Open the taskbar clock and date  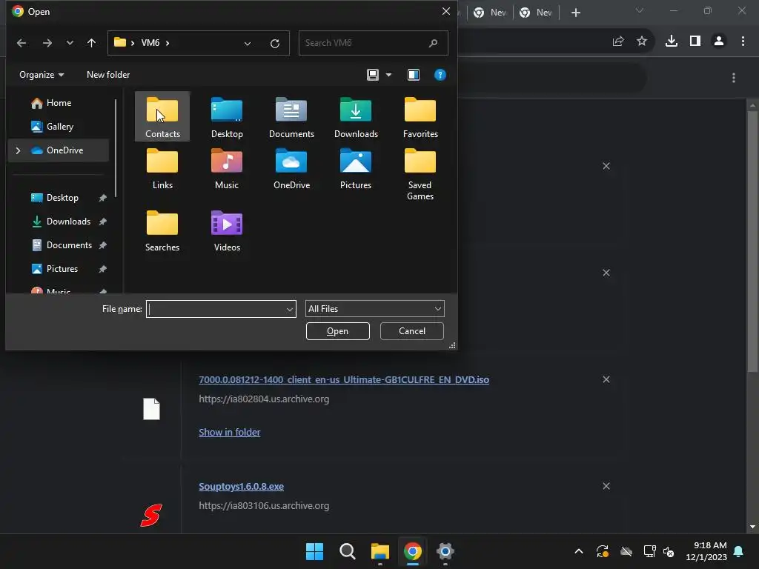[706, 551]
